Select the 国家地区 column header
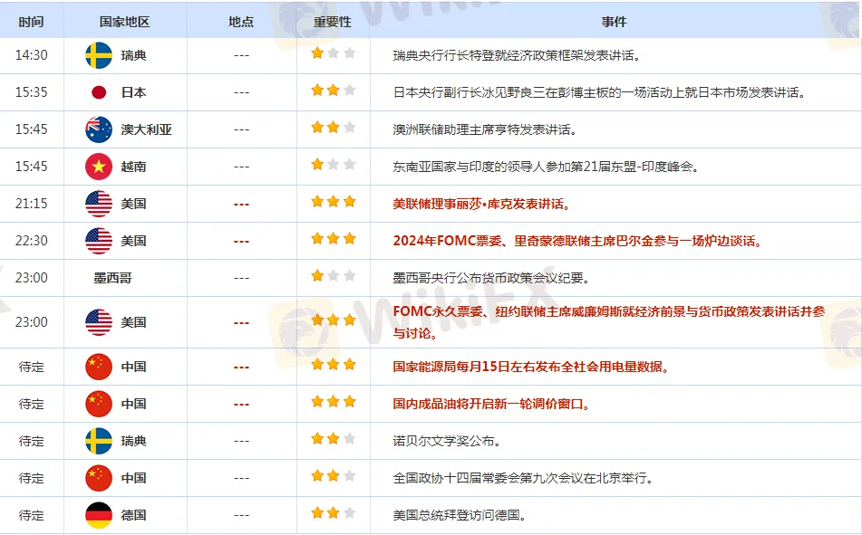 124,21
